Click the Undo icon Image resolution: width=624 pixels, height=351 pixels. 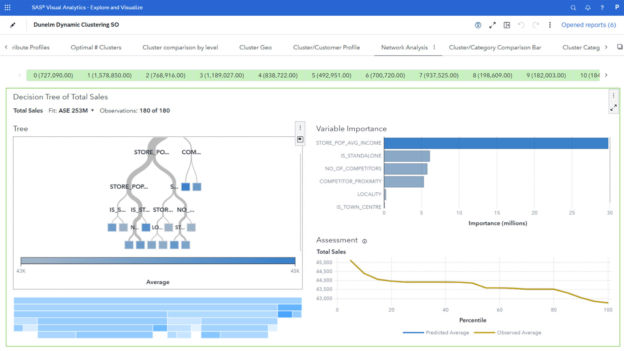coord(521,25)
